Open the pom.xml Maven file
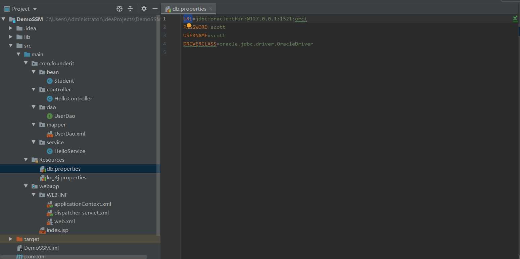Image resolution: width=520 pixels, height=259 pixels. pos(35,256)
